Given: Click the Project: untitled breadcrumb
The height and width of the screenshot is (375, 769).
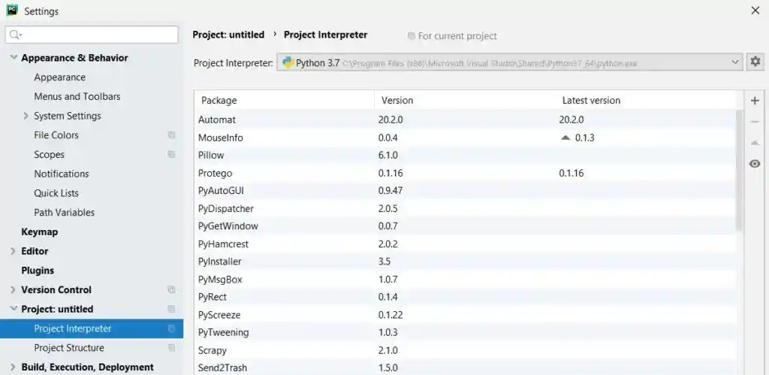Looking at the screenshot, I should point(228,35).
